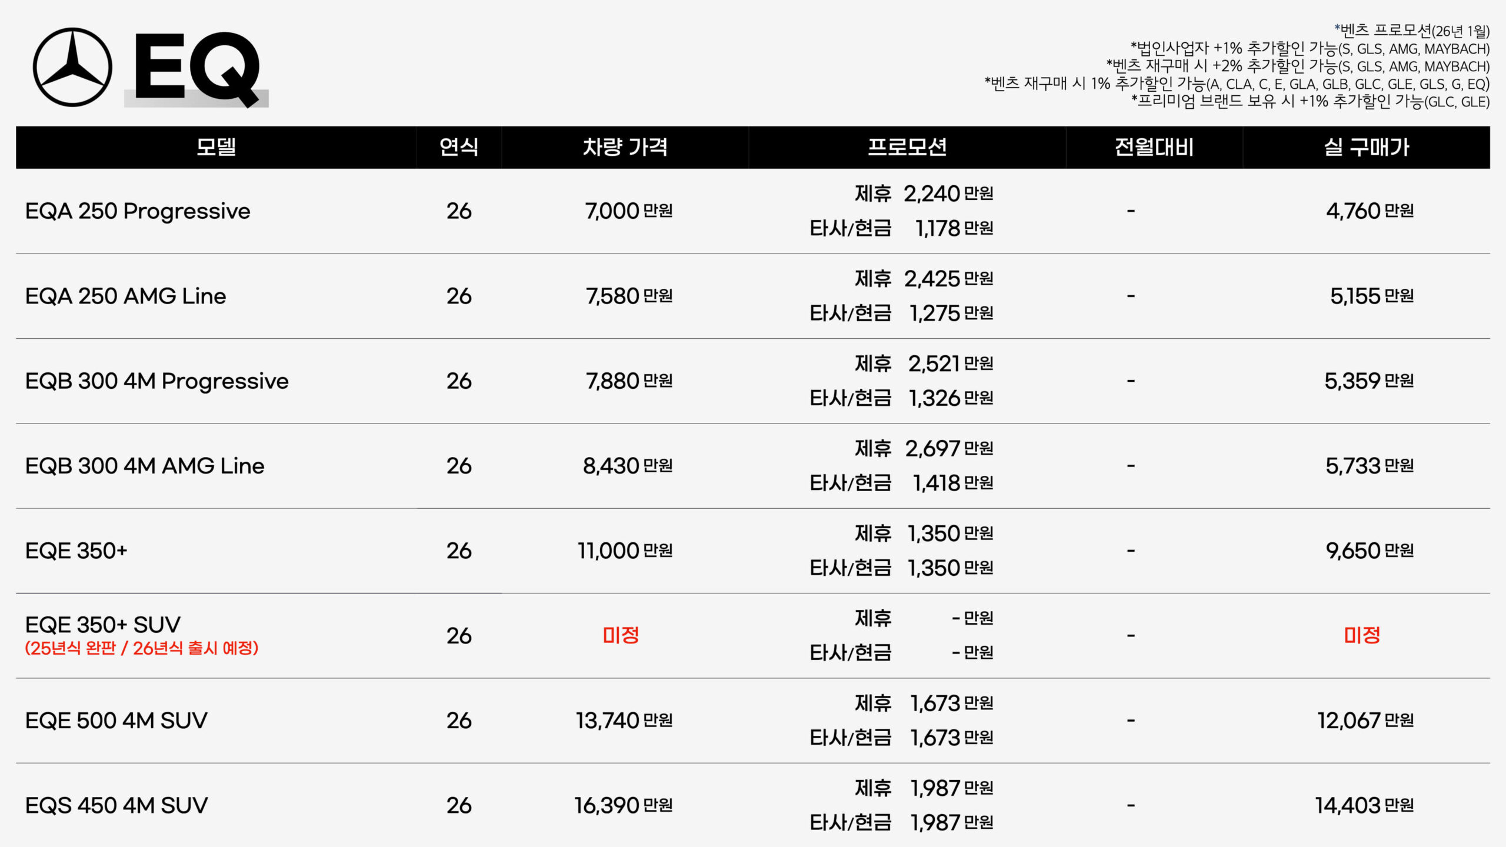Select the EQE 500 4M SUV model
Viewport: 1506px width, 847px height.
click(x=116, y=721)
